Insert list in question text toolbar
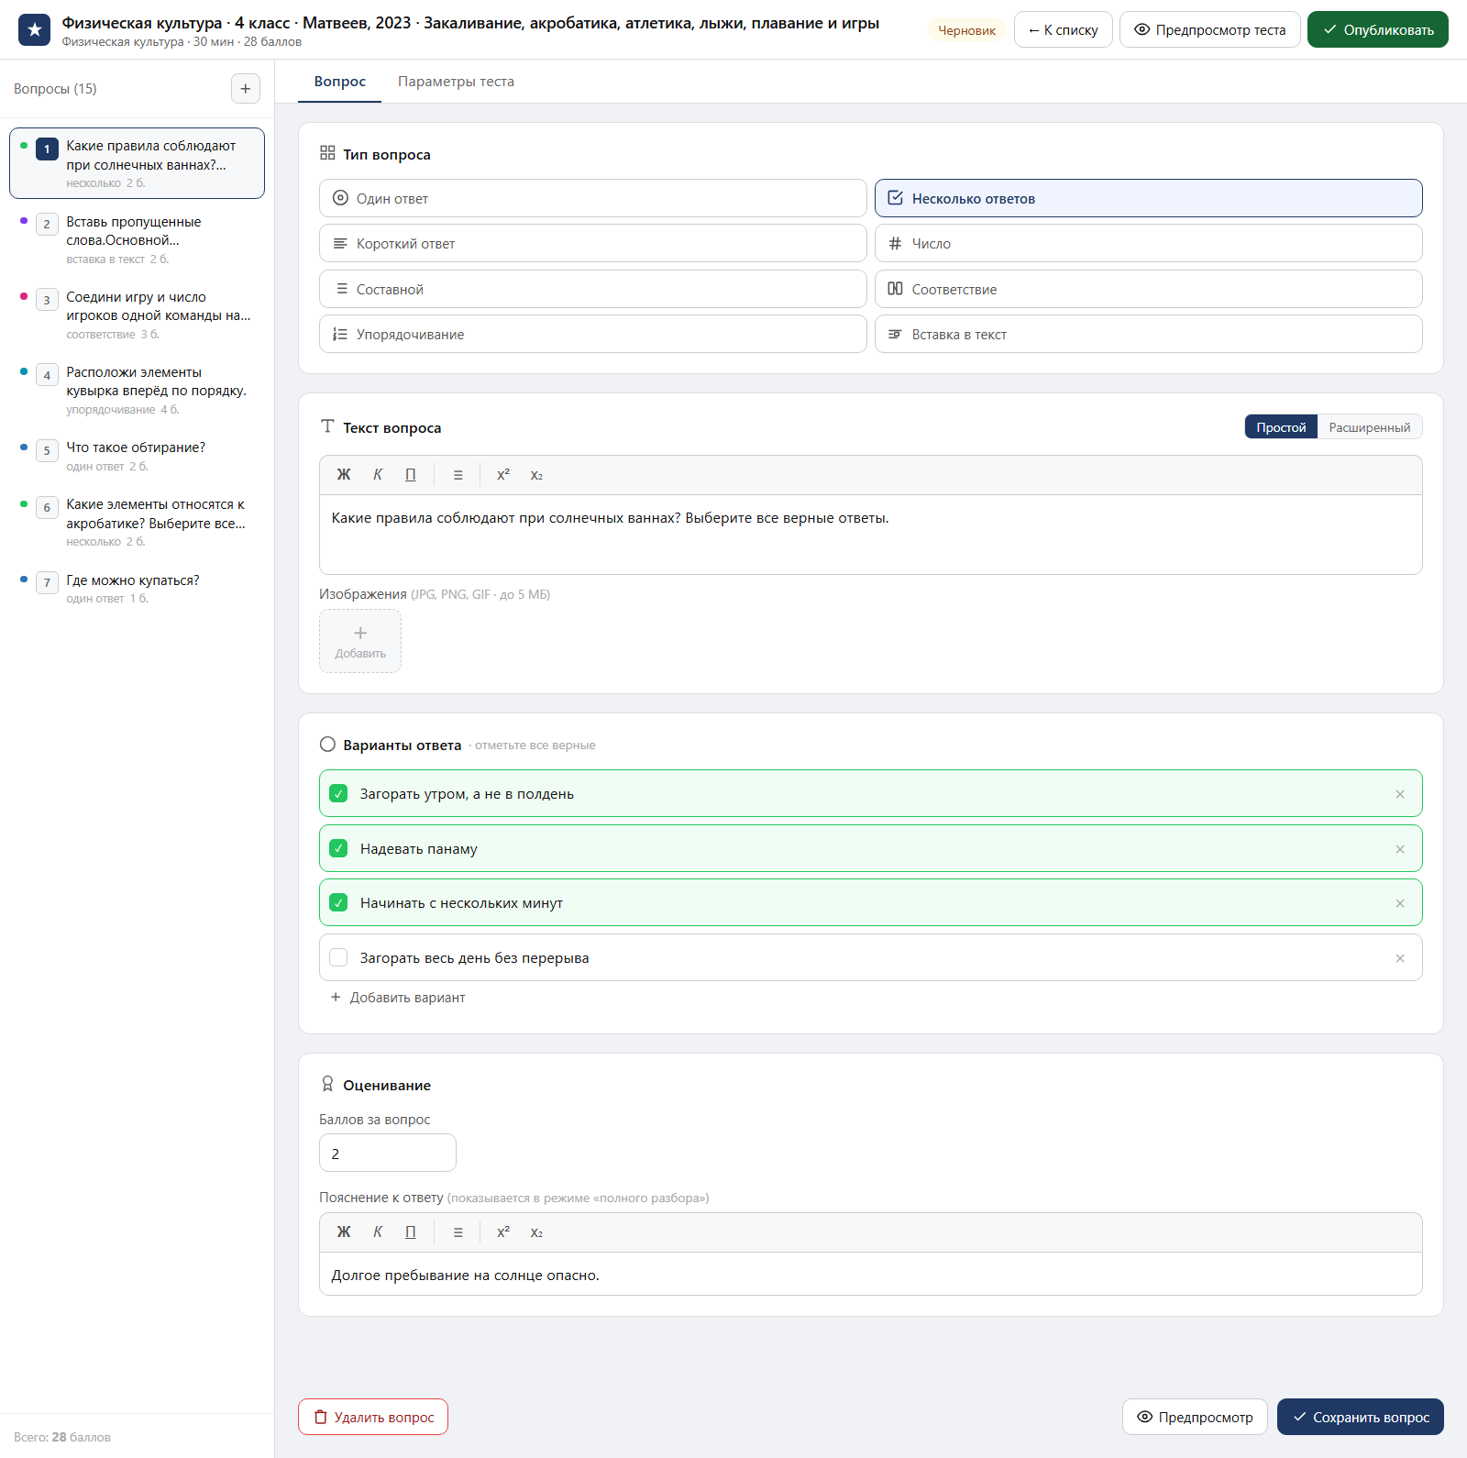This screenshot has width=1467, height=1458. pyautogui.click(x=458, y=475)
